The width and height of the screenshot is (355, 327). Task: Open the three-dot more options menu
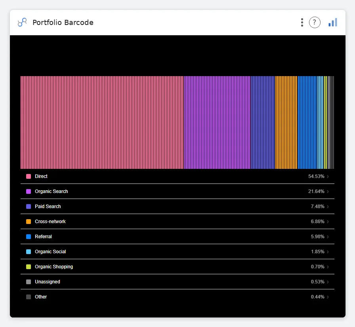tap(302, 23)
